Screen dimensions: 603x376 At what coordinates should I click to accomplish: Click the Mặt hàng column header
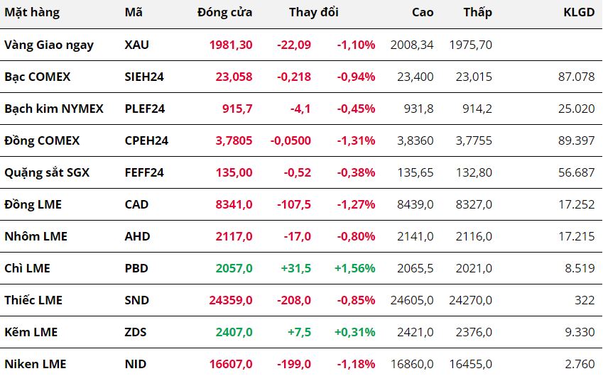pyautogui.click(x=32, y=12)
